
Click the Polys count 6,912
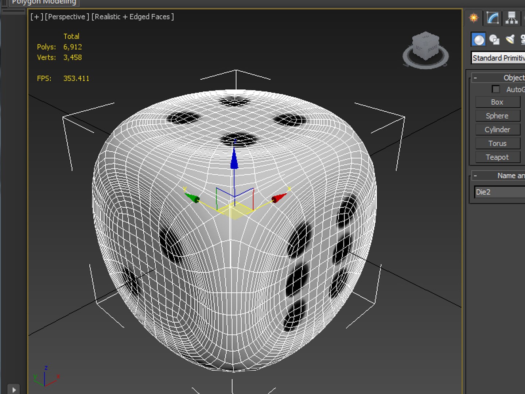(x=73, y=47)
